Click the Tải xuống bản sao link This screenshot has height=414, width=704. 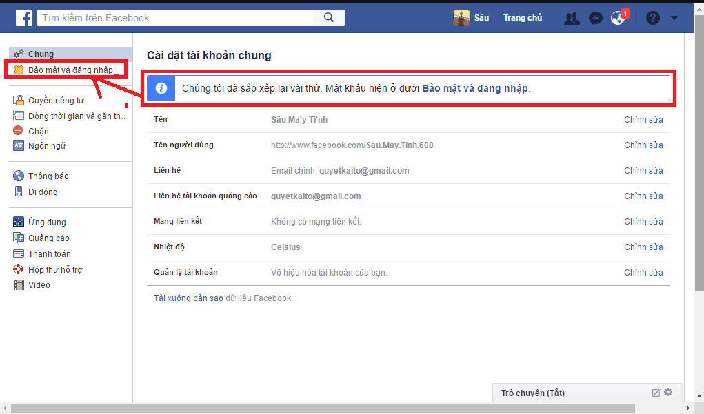coord(188,298)
